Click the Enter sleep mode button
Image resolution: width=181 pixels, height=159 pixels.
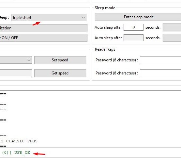tap(138, 17)
